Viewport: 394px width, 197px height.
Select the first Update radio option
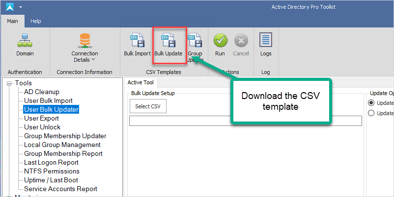pos(371,103)
